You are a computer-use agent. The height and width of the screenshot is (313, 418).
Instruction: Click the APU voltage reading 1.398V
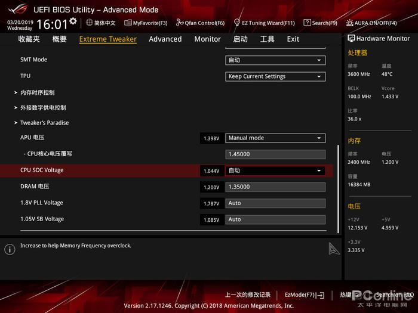click(x=211, y=138)
